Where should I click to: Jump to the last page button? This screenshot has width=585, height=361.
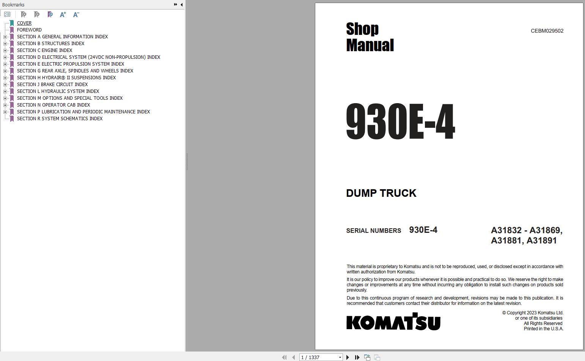point(357,357)
